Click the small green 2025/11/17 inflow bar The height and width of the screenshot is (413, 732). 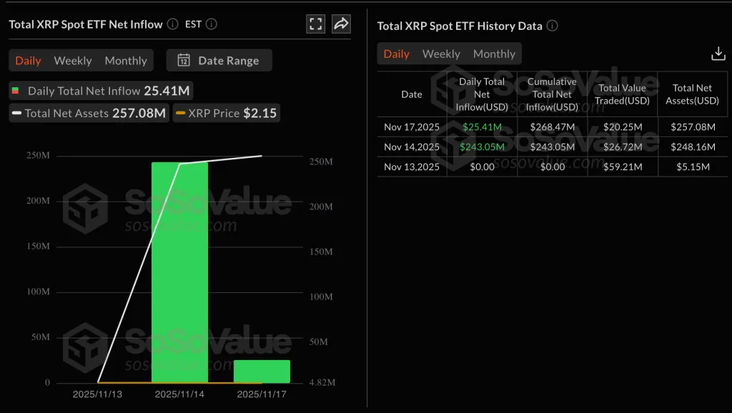coord(262,372)
